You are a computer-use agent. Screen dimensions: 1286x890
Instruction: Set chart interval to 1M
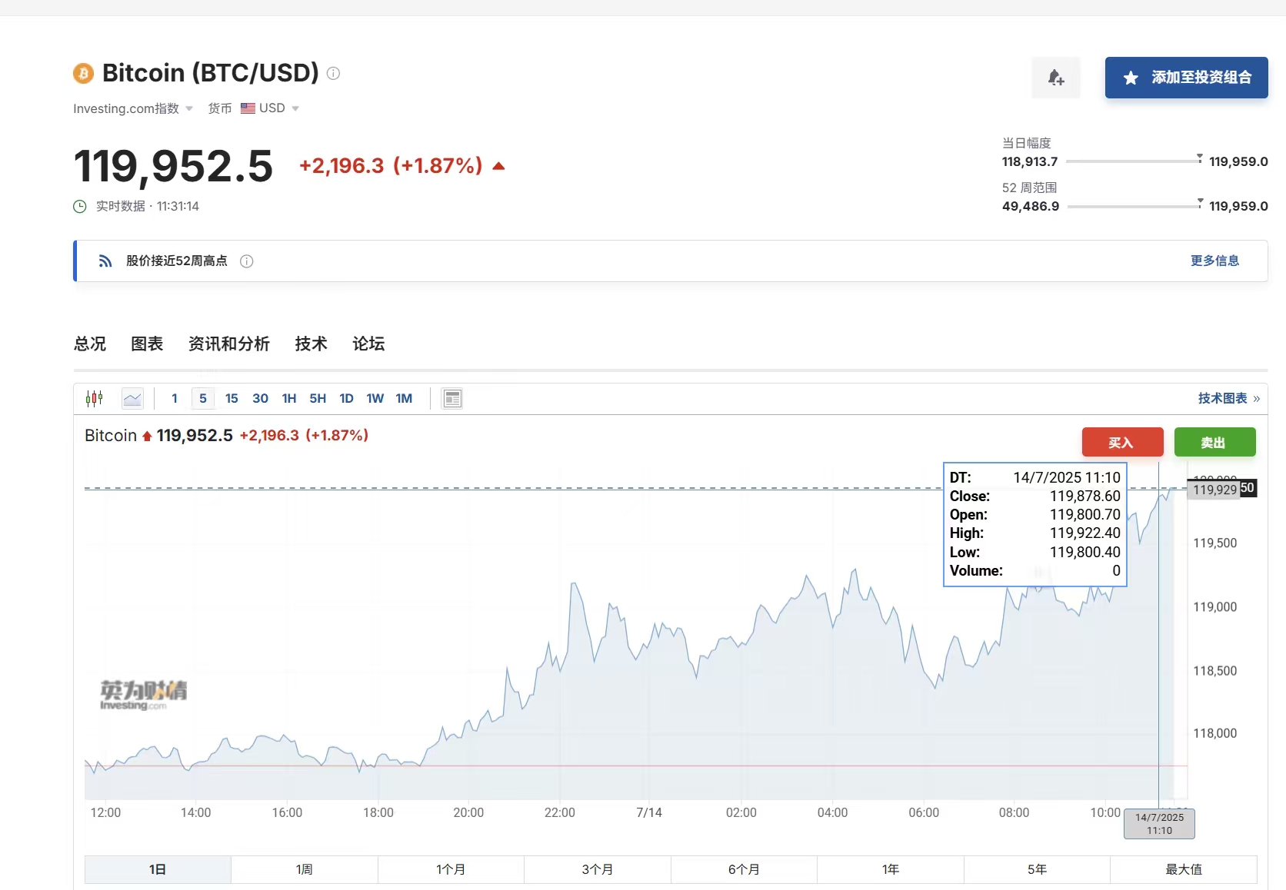coord(404,398)
